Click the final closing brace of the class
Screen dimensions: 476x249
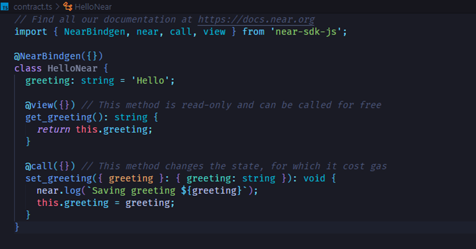[x=17, y=227]
